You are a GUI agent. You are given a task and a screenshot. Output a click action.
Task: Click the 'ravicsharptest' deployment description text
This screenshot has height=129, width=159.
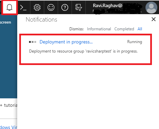(83, 51)
